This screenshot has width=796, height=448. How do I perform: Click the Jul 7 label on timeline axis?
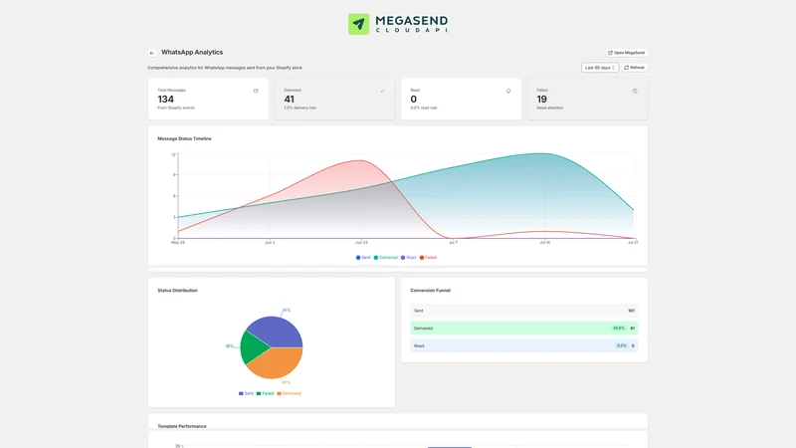click(453, 243)
